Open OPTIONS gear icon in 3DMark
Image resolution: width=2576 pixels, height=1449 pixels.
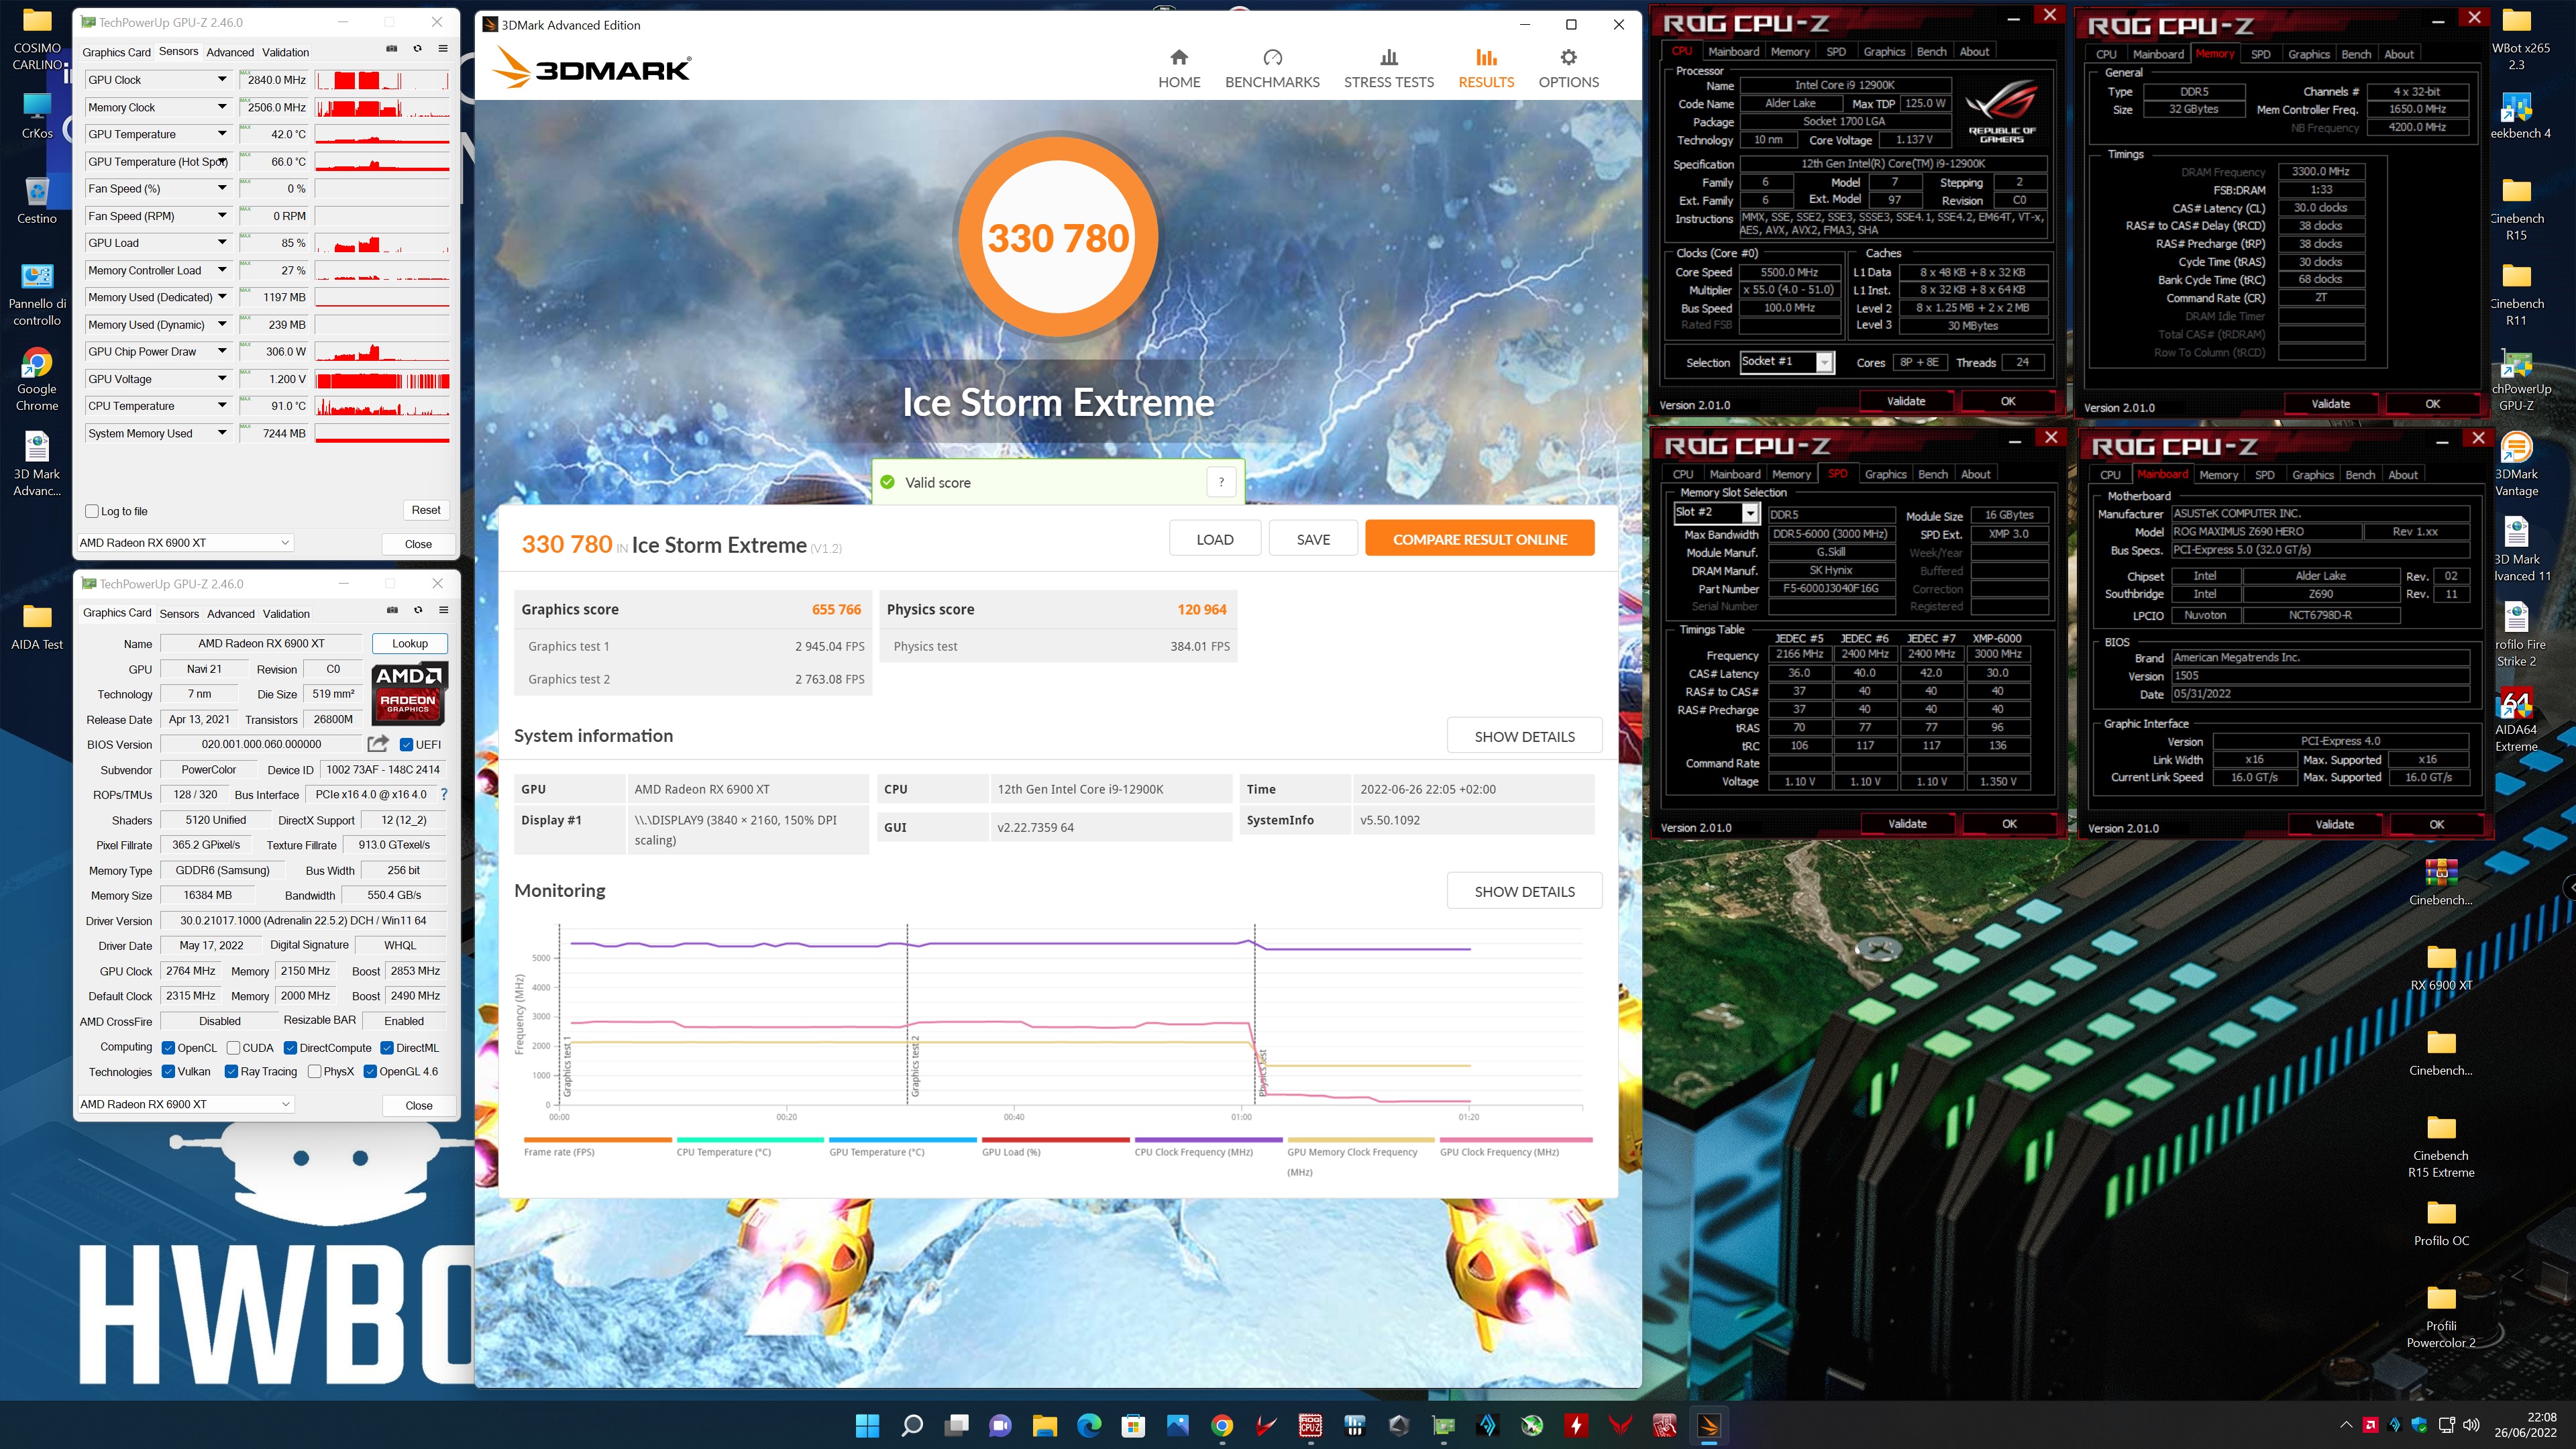click(1568, 58)
